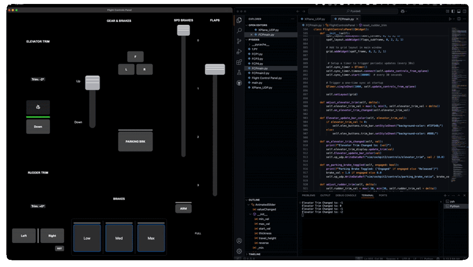Open the Source Control view
473x267 pixels.
239,41
